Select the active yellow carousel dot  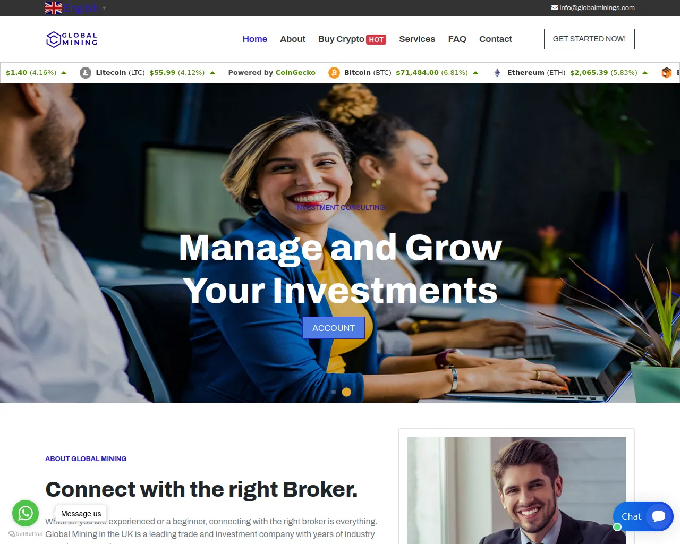tap(346, 392)
